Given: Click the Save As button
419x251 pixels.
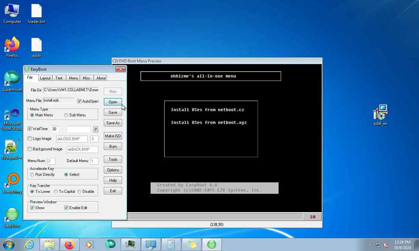Looking at the screenshot, I should click(x=113, y=123).
